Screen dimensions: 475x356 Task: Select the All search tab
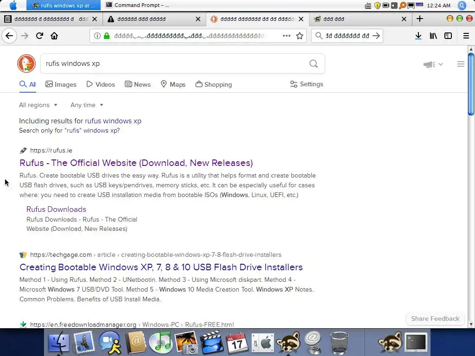point(27,84)
